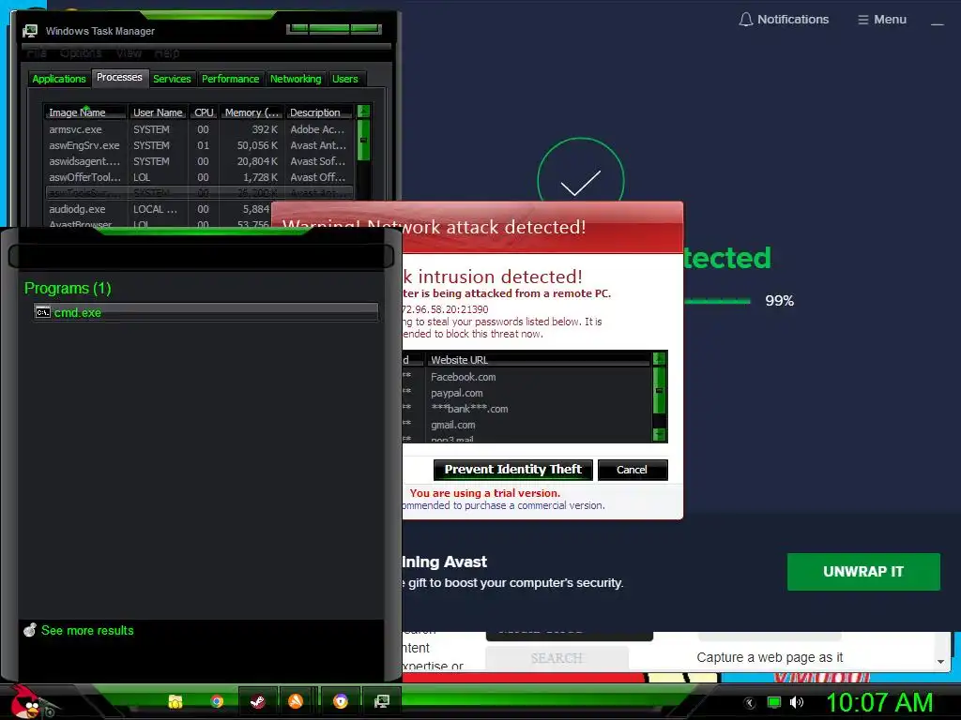Open the orange Avast icon in taskbar
Viewport: 961px width, 720px height.
[x=296, y=701]
